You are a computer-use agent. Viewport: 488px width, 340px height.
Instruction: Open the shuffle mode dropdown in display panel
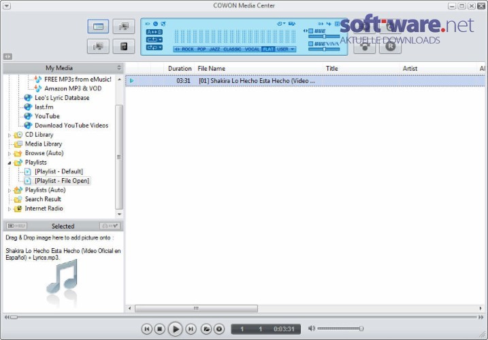(154, 48)
